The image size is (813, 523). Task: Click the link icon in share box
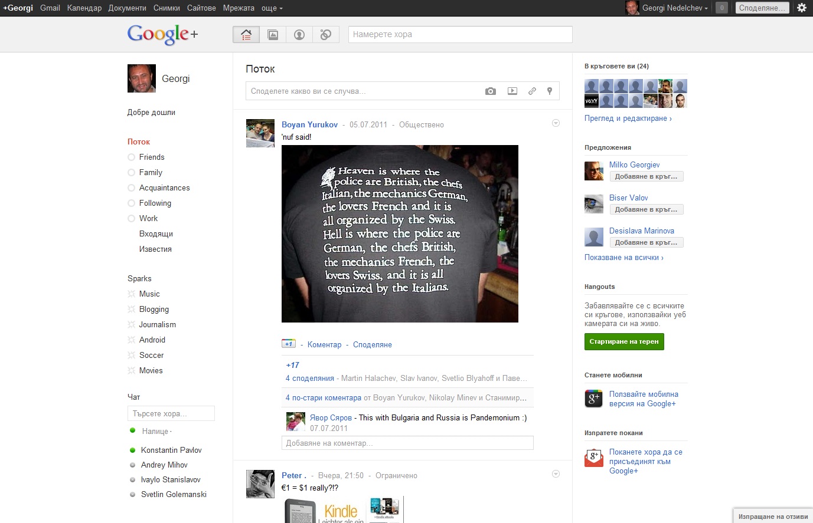pyautogui.click(x=532, y=91)
